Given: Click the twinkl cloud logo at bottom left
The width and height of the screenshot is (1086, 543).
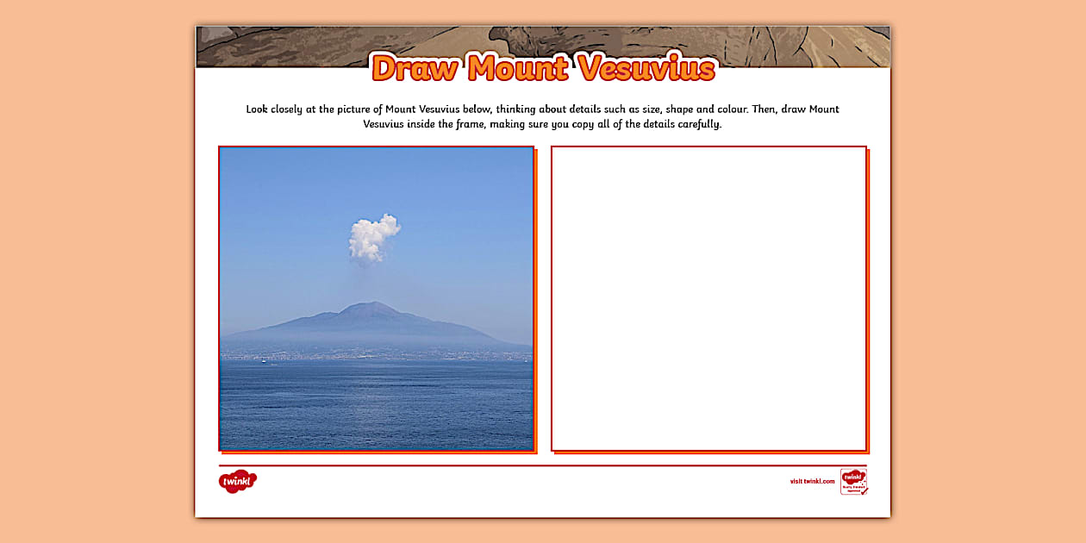Looking at the screenshot, I should pyautogui.click(x=238, y=481).
